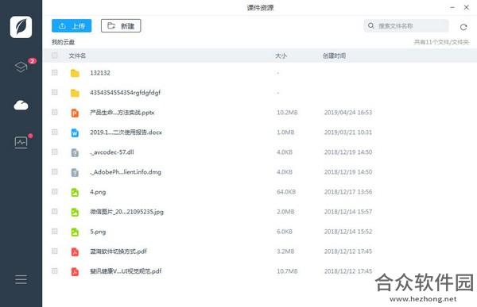Focus the file name search field

[x=406, y=26]
